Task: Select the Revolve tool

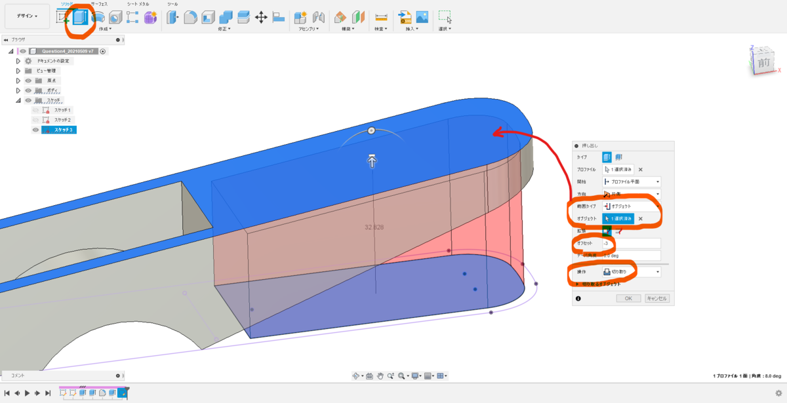Action: click(x=98, y=18)
